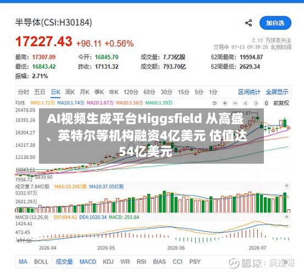The width and height of the screenshot is (304, 272).
Task: Open 区间统计 range statistics
Action: tap(249, 92)
